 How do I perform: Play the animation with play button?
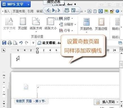tap(54, 10)
